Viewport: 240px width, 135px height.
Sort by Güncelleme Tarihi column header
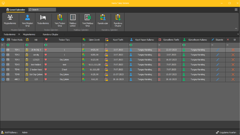click(x=169, y=40)
